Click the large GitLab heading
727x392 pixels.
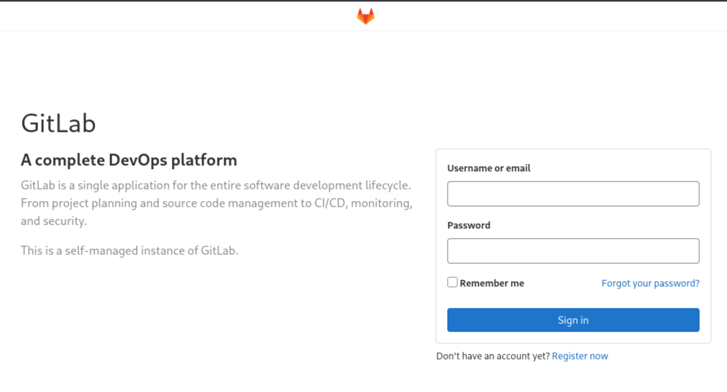click(59, 123)
